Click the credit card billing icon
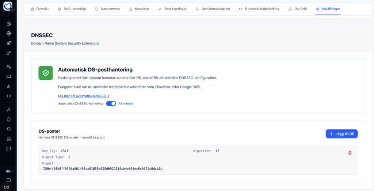Screen dimensions: 374x191 point(8,76)
